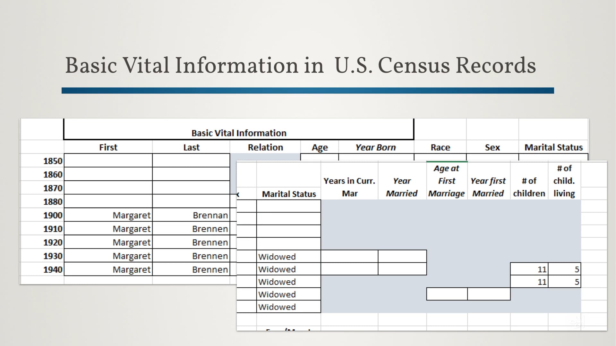This screenshot has width=616, height=346.
Task: Click the Sex column header
Action: (x=492, y=147)
